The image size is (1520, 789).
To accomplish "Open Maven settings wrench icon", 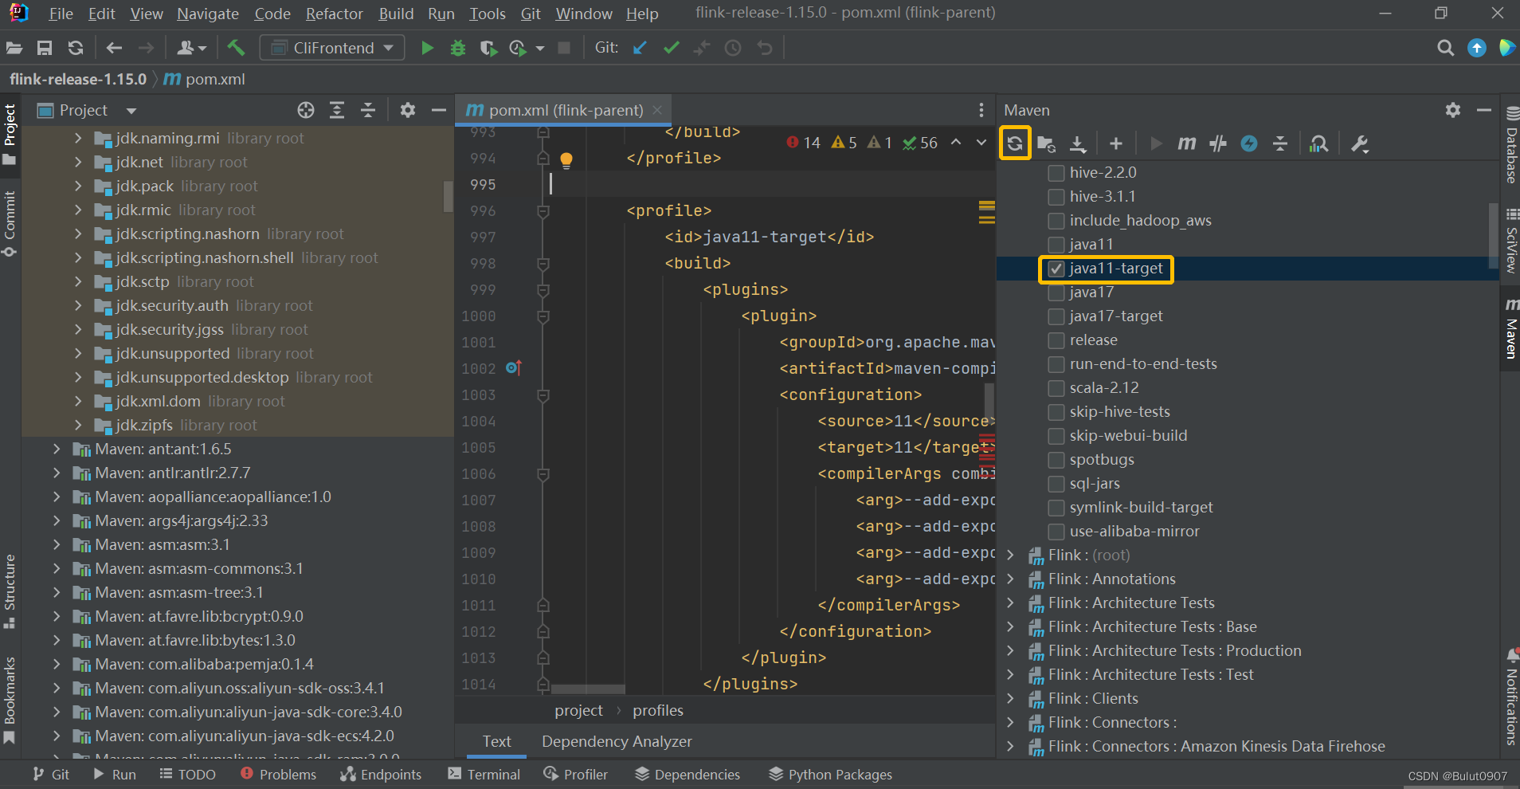I will (x=1360, y=143).
